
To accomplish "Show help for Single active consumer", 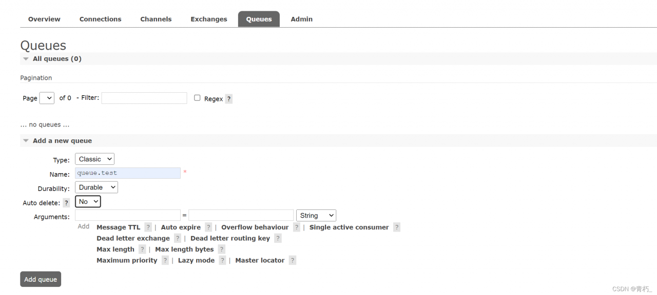I will click(x=397, y=227).
